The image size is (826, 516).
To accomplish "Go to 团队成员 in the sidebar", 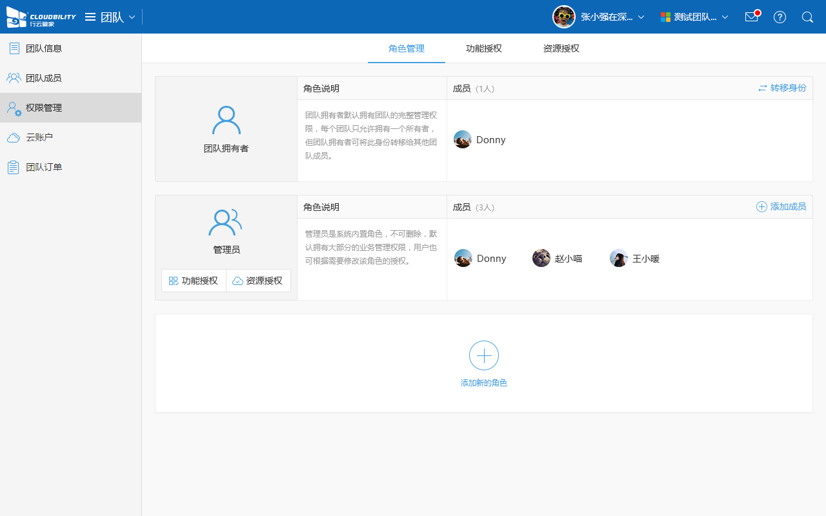I will (x=43, y=78).
